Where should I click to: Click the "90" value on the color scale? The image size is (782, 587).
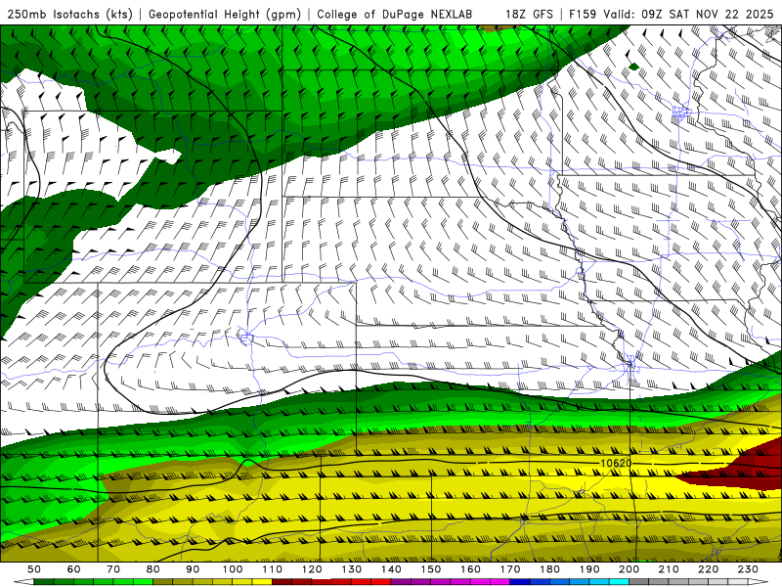pyautogui.click(x=193, y=569)
